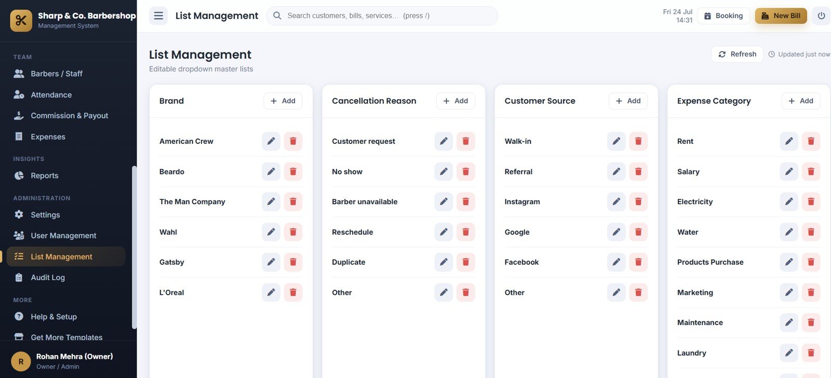The width and height of the screenshot is (831, 378).
Task: Go to Commission & Payout
Action: coord(66,116)
